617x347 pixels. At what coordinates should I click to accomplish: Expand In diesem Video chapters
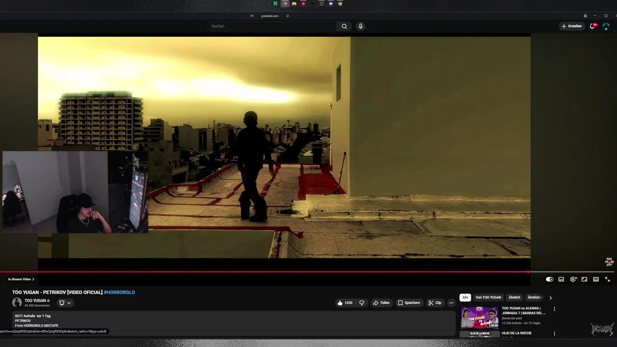coord(21,279)
